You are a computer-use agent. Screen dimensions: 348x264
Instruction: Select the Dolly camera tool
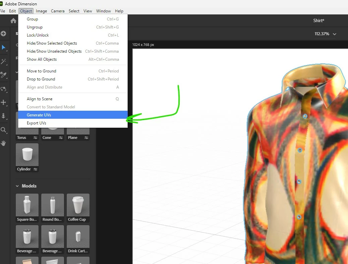coord(4,116)
